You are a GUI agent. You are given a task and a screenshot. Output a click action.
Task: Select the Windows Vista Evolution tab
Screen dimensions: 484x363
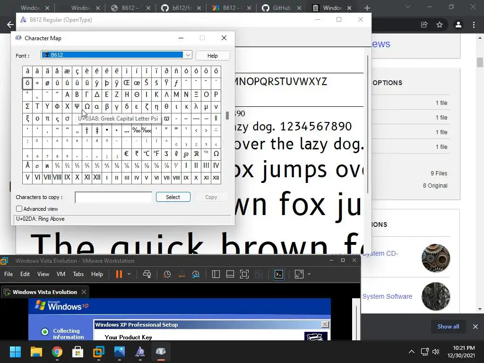tap(45, 292)
